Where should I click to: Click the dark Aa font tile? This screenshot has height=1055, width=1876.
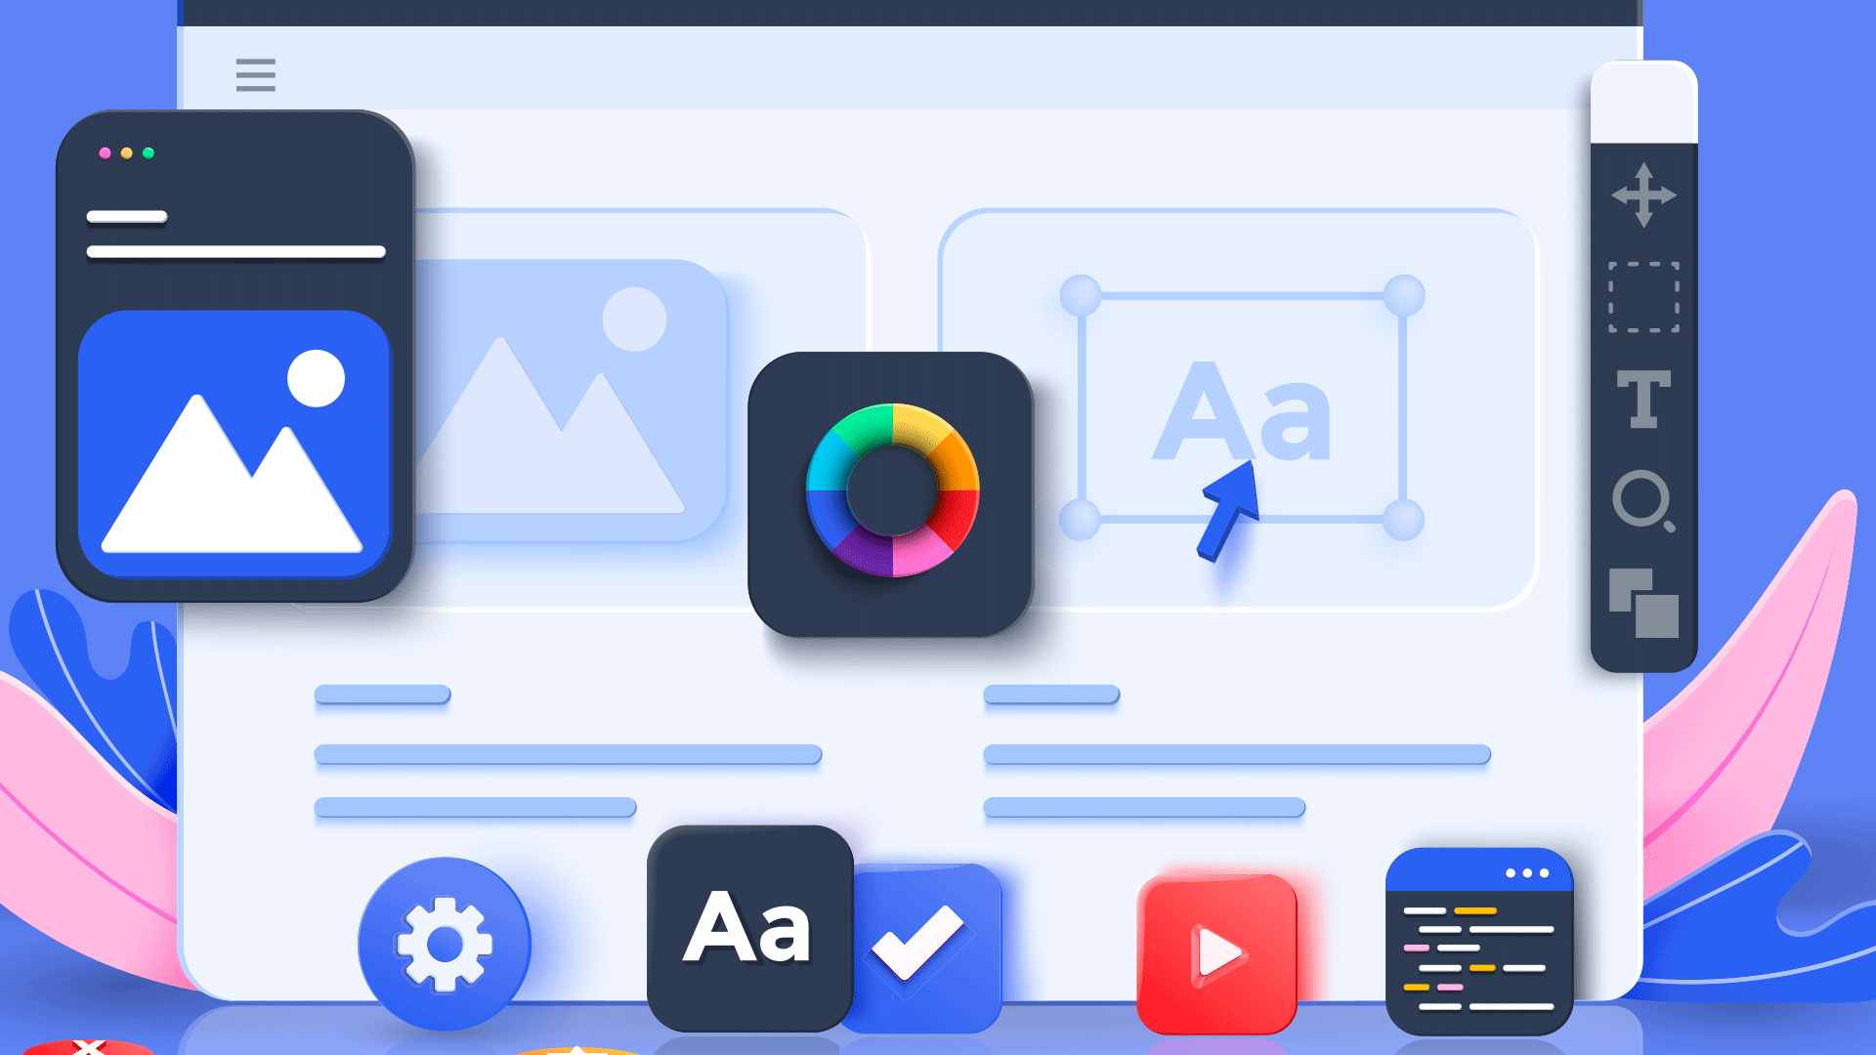coord(748,928)
